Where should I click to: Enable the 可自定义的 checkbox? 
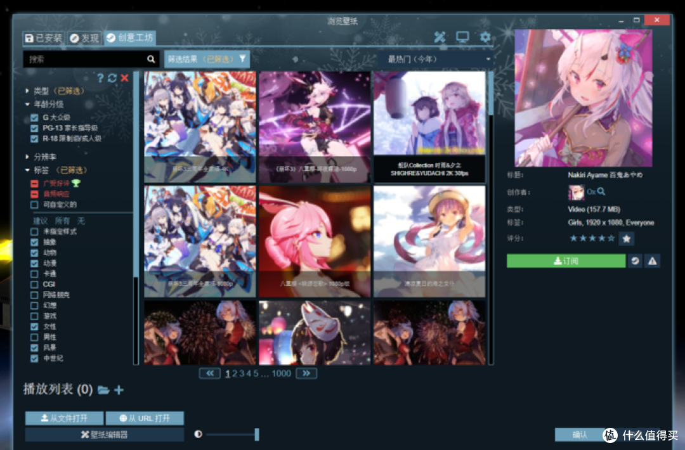tap(34, 205)
